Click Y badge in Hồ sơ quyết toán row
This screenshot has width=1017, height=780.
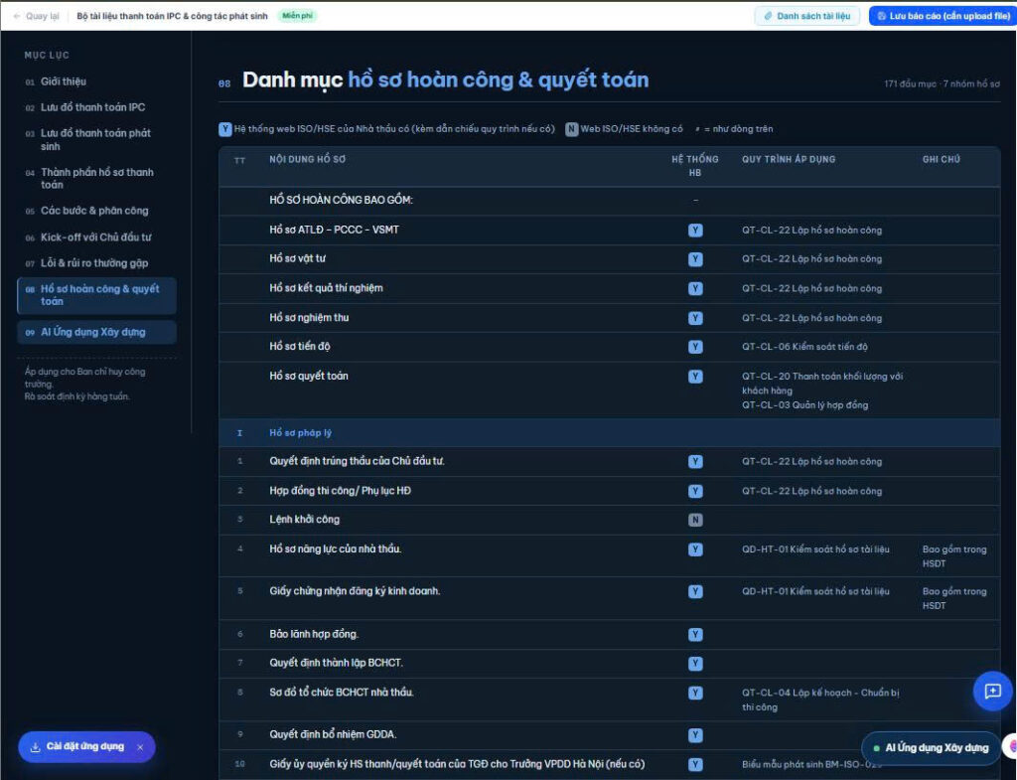[695, 377]
